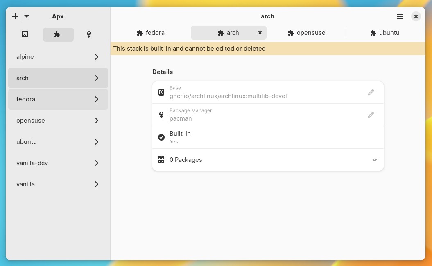Viewport: 432px width, 266px height.
Task: Open the vanilla stack row
Action: (58, 184)
